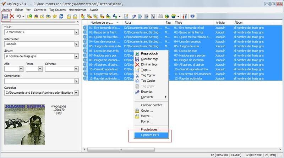Viewport: 284px width, 158px height.
Task: Open the Herramientas menu
Action: (x=77, y=10)
